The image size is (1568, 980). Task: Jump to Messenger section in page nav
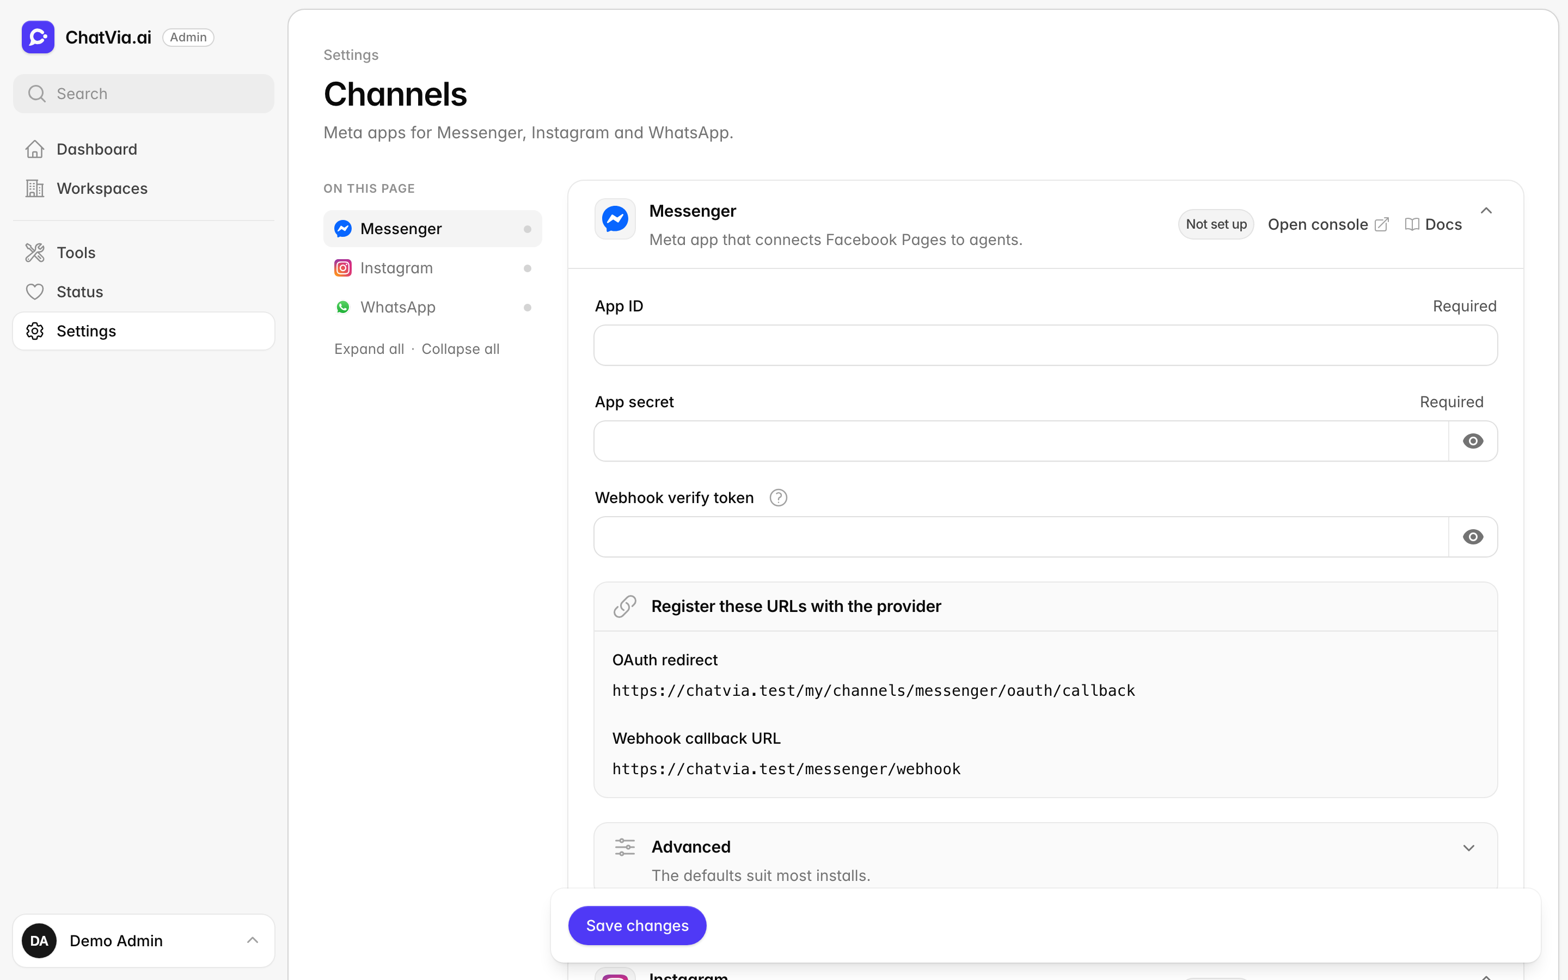pyautogui.click(x=433, y=229)
